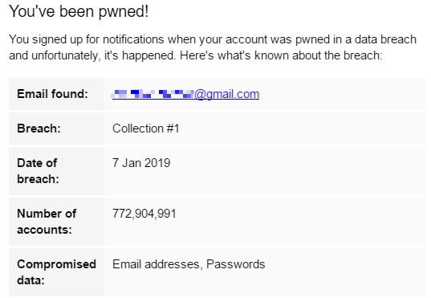Click the word "Passwords" in compromised data
The width and height of the screenshot is (431, 298).
tap(236, 264)
